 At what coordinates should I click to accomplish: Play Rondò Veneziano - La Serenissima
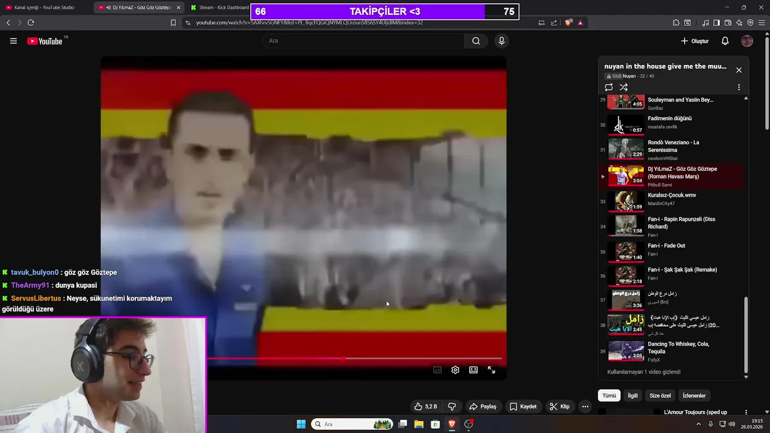[671, 149]
